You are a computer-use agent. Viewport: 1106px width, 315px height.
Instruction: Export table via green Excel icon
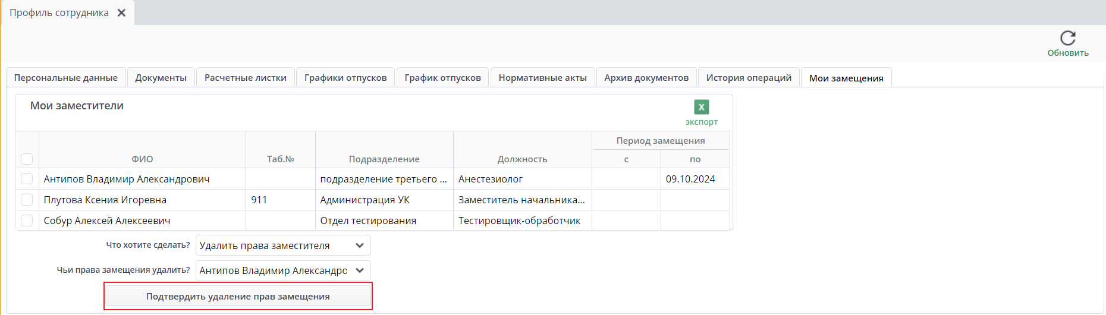point(702,107)
